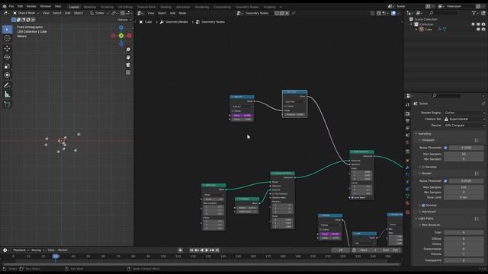Open the Material properties tab icon
The height and width of the screenshot is (274, 488).
[407, 203]
